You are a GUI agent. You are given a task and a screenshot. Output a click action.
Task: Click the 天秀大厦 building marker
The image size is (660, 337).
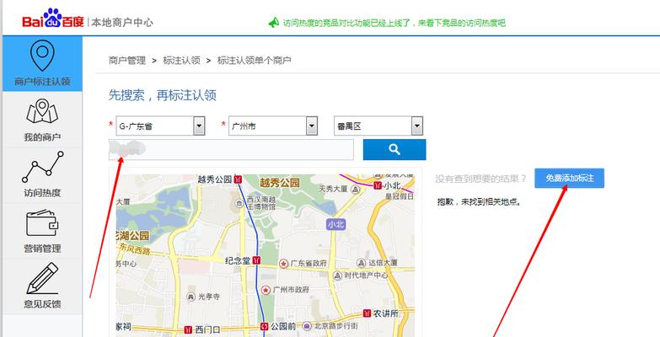(x=355, y=190)
